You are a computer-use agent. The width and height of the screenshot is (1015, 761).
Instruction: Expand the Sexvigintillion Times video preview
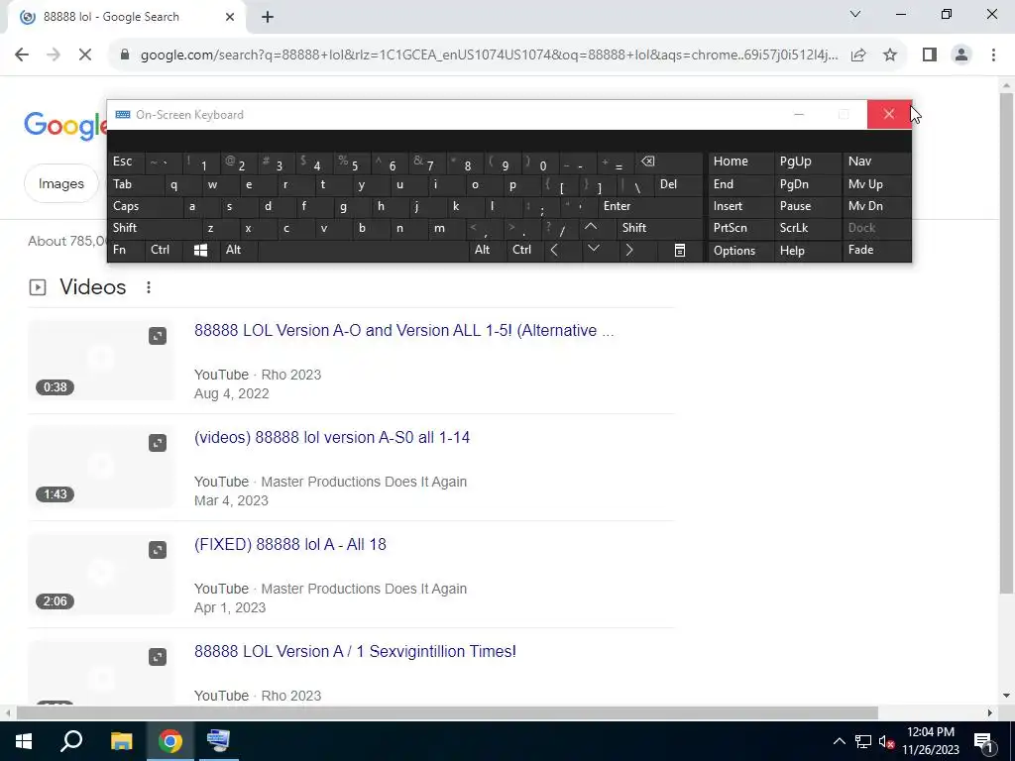(158, 658)
